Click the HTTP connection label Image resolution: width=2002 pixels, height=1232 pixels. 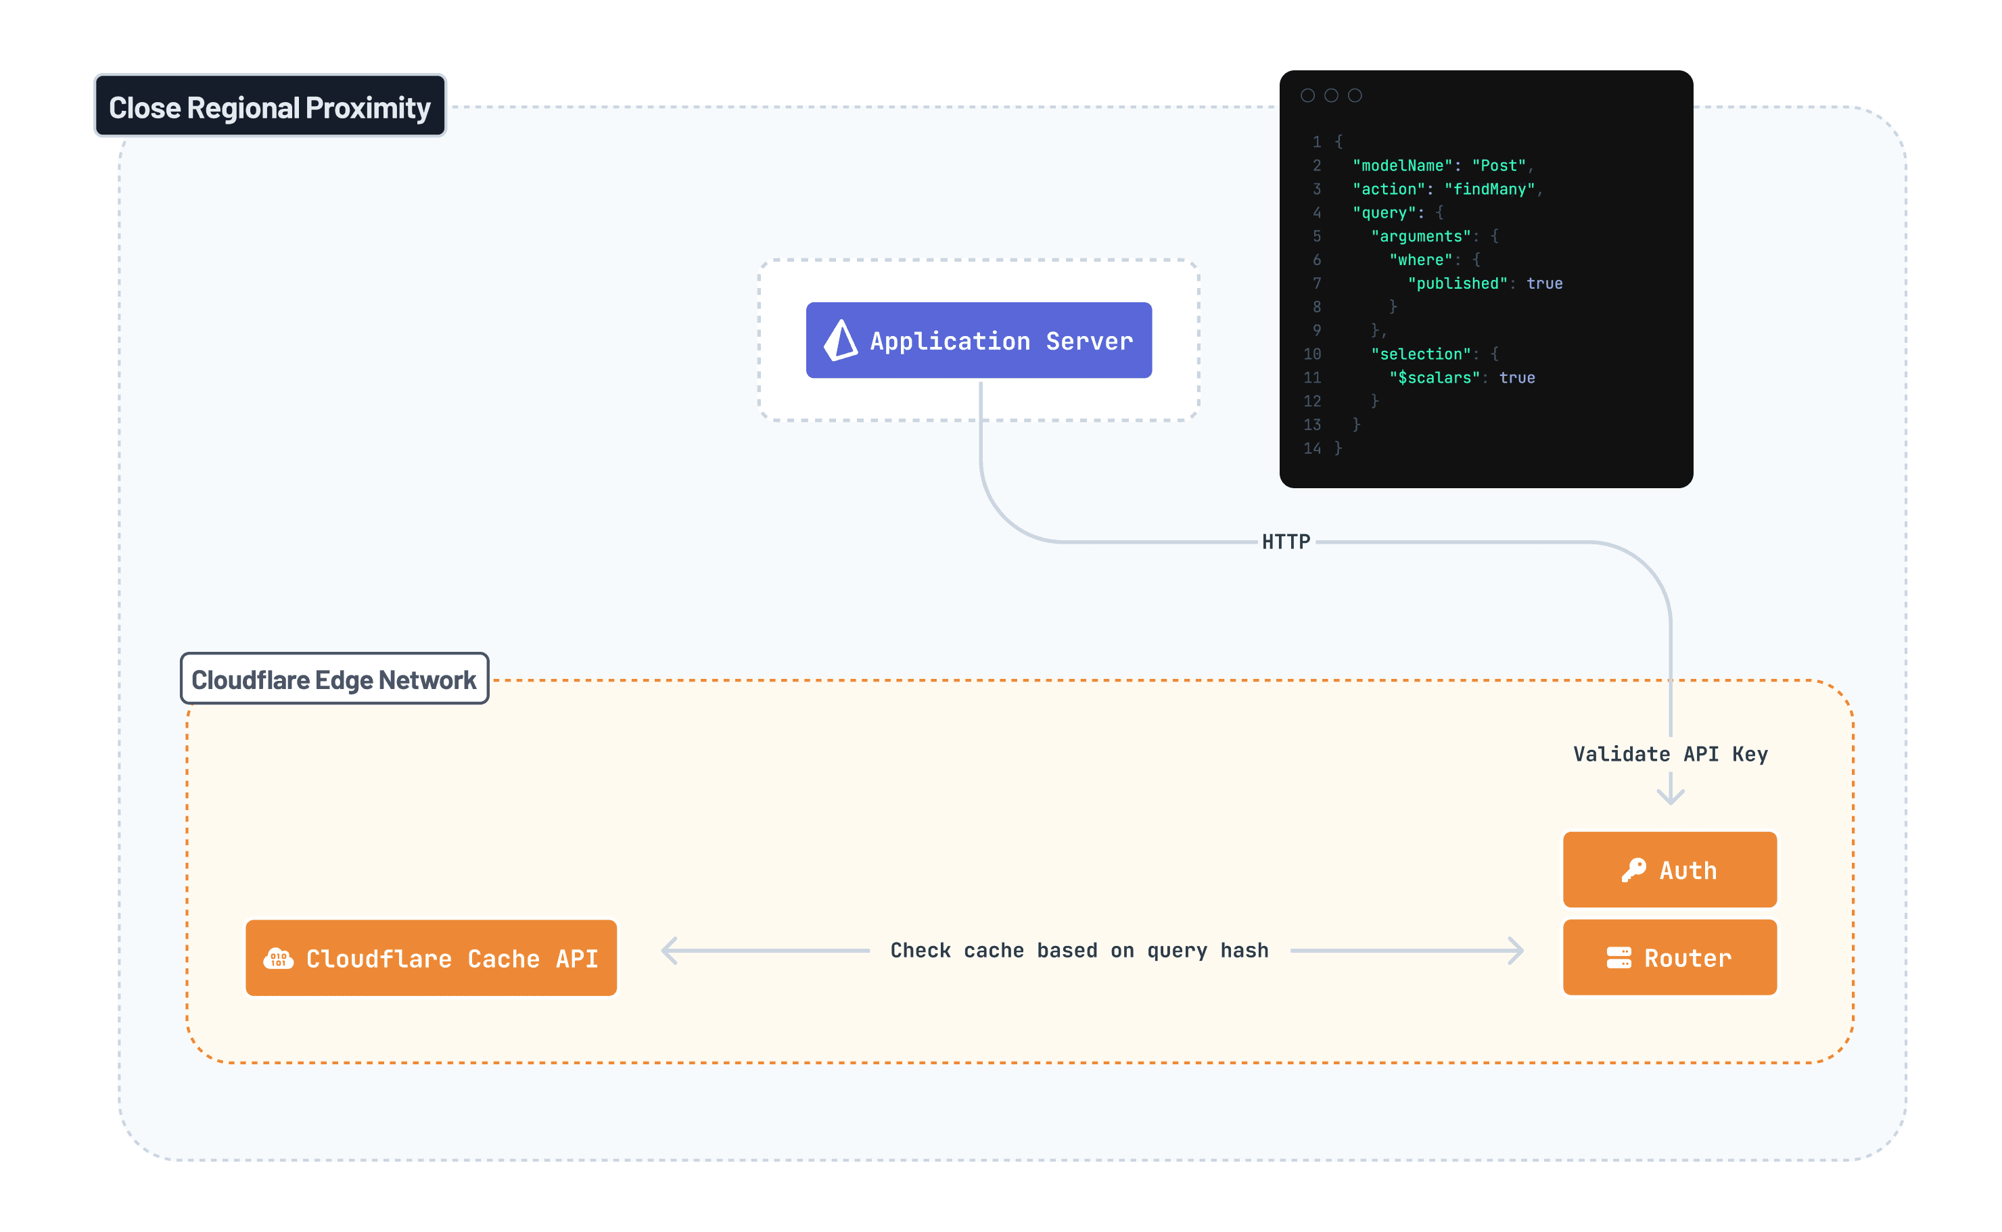(1285, 542)
